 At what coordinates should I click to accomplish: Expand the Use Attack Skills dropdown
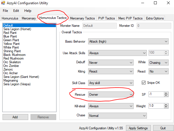click(118, 53)
